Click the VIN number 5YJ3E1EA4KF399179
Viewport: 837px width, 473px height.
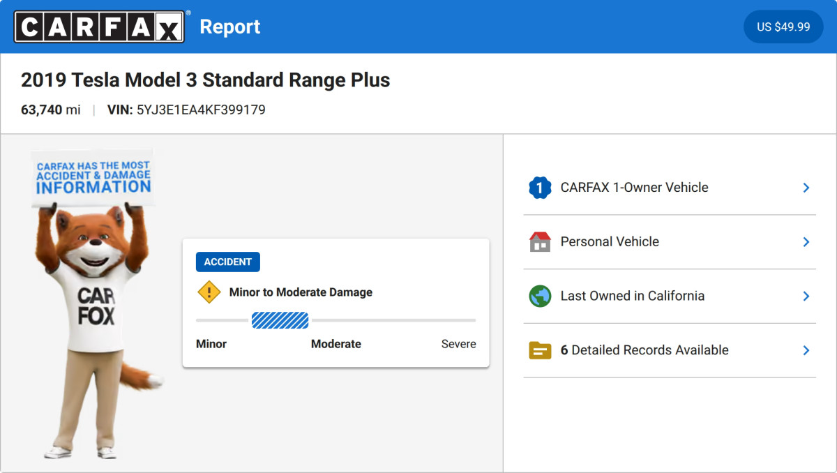tap(201, 110)
